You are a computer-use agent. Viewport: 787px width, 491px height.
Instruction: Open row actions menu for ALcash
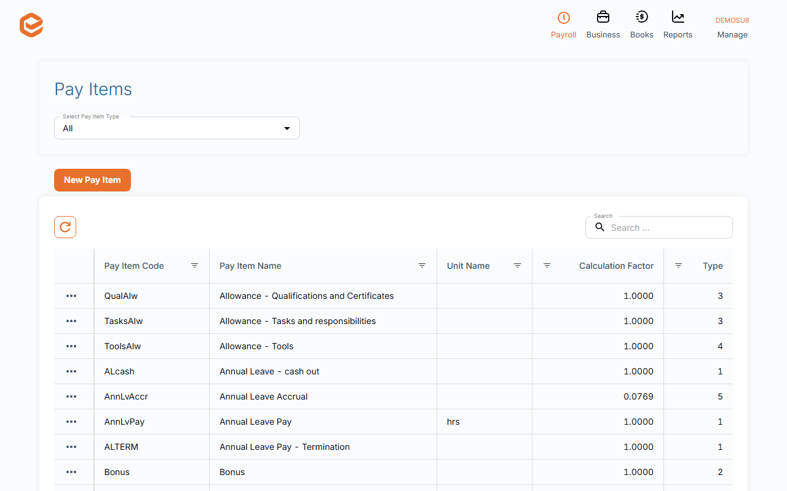71,371
